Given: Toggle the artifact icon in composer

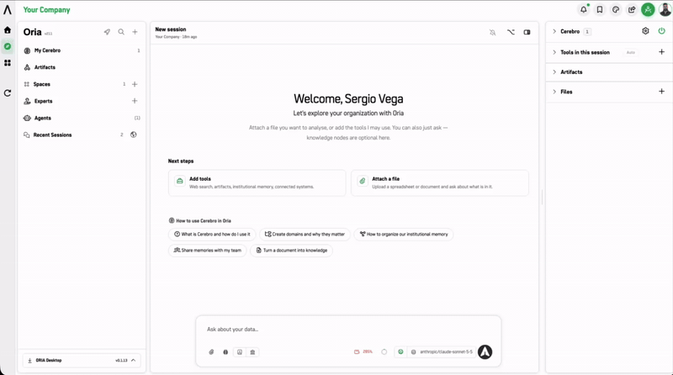Looking at the screenshot, I should point(240,351).
